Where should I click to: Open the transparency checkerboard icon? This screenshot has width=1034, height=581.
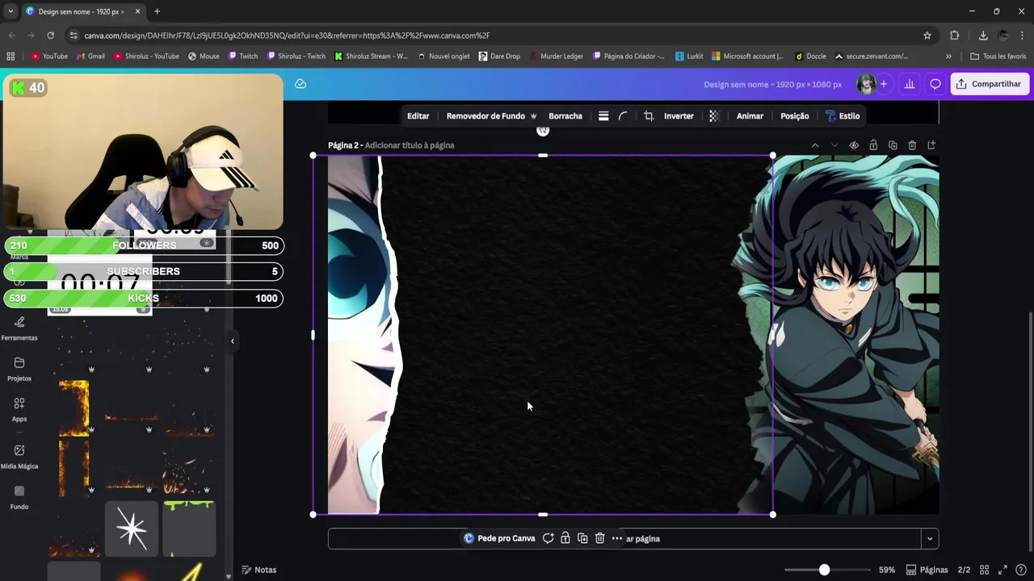(x=714, y=116)
